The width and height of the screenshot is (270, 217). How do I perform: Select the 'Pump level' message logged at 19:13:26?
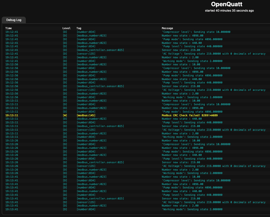(192, 159)
